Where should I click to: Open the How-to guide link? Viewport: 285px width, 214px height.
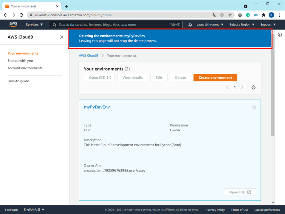[18, 81]
